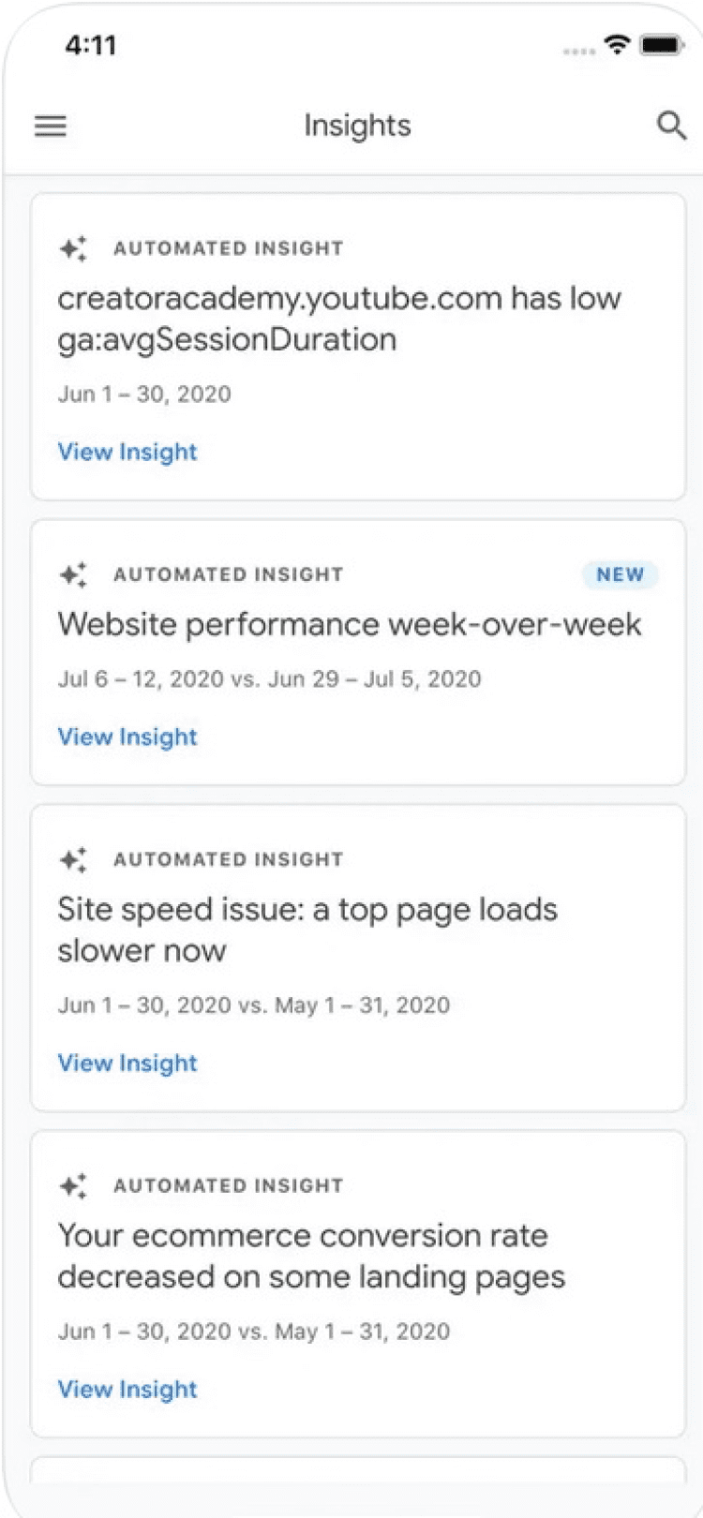
Task: Tap the battery status icon
Action: click(662, 44)
